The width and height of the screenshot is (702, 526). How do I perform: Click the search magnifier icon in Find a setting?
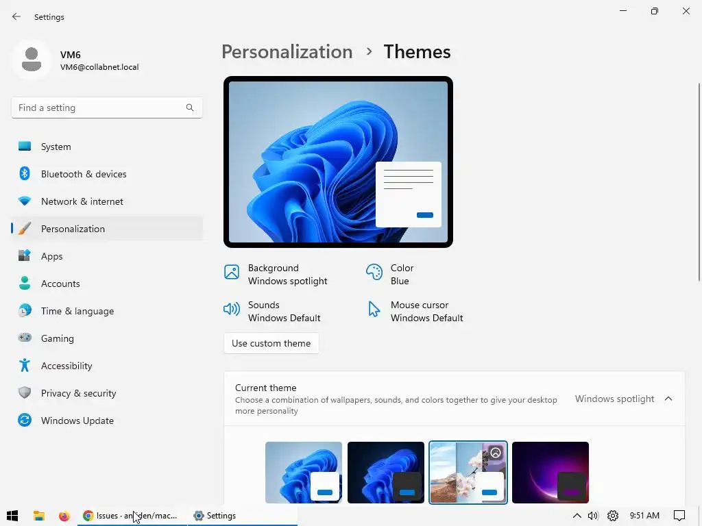click(190, 108)
